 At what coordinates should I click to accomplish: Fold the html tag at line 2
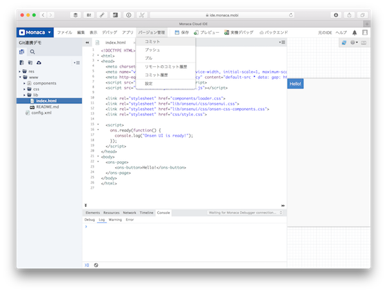(98, 55)
